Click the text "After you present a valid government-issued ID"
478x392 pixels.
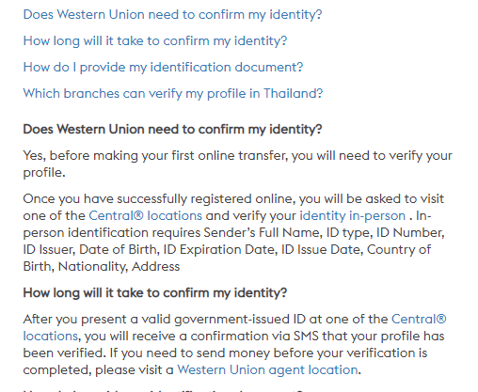coord(164,320)
